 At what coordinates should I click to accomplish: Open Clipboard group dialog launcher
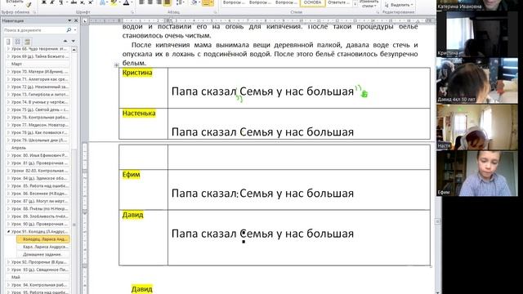34,12
